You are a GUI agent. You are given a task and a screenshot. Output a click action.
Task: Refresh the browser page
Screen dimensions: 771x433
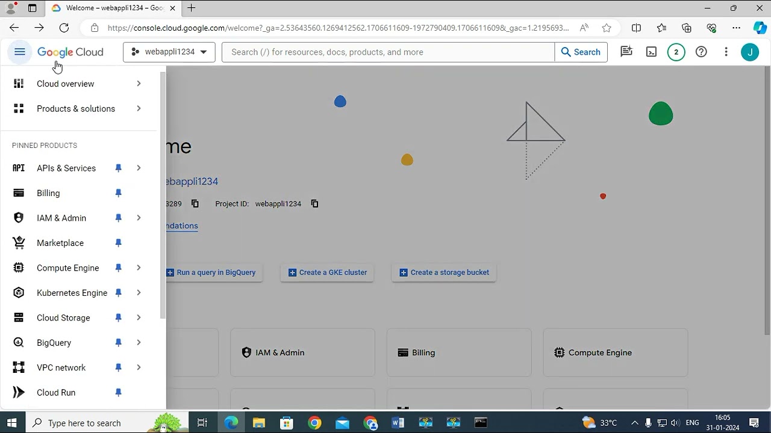click(x=64, y=28)
